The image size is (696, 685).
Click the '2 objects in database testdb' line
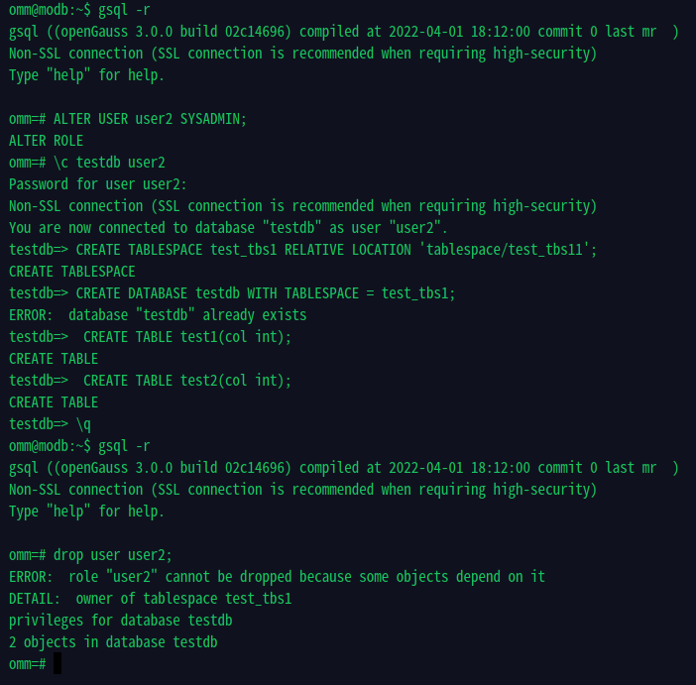coord(113,642)
